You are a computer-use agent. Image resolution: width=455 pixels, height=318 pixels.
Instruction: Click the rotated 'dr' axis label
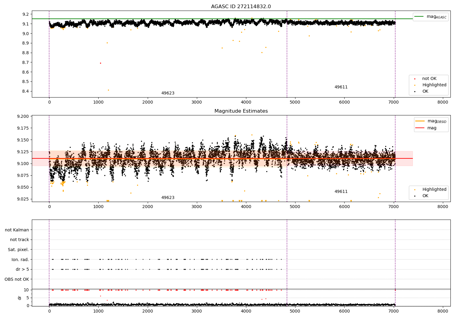[x=20, y=298]
